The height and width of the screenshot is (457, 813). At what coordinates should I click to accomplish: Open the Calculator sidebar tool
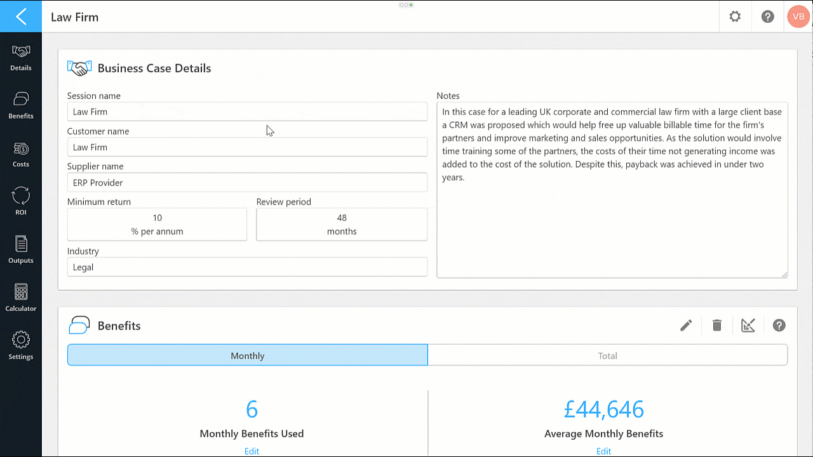pos(21,298)
